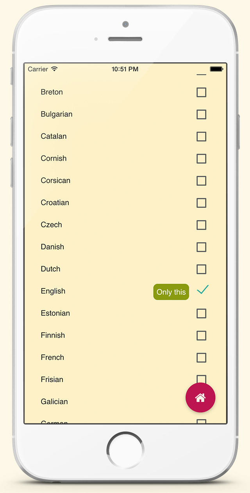
Task: Tap the red home floating button
Action: tap(200, 397)
